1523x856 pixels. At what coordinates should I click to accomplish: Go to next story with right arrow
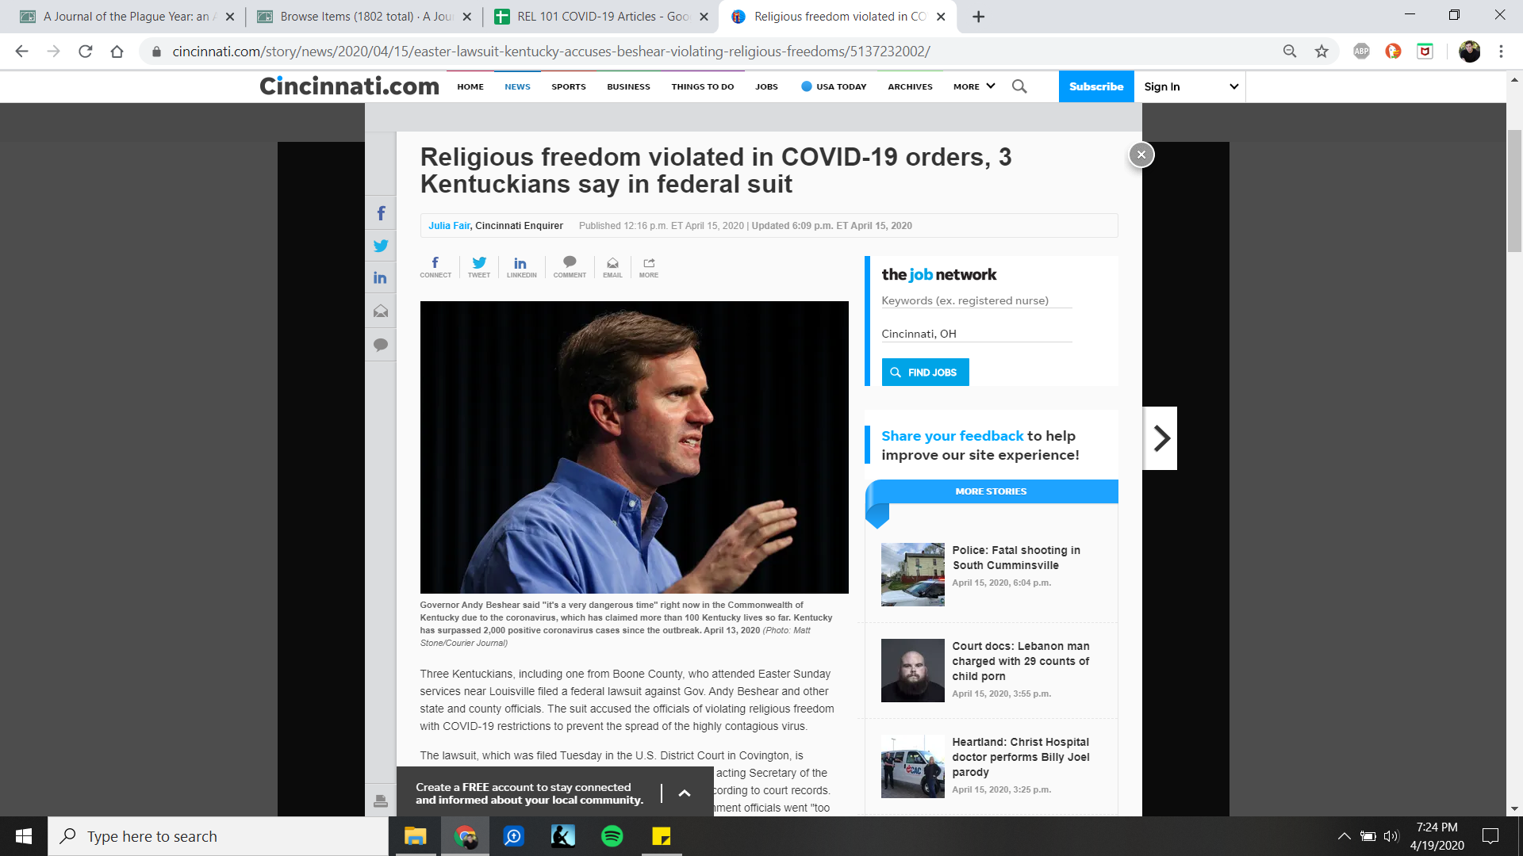pos(1161,438)
